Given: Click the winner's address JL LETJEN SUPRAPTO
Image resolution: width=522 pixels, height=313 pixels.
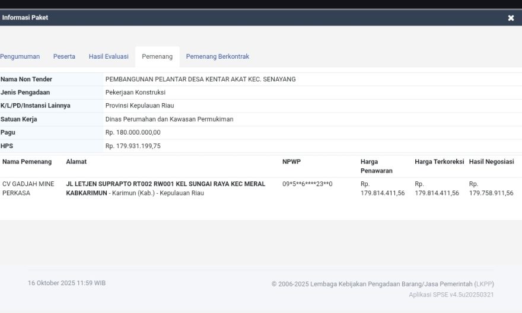Looking at the screenshot, I should [x=165, y=184].
